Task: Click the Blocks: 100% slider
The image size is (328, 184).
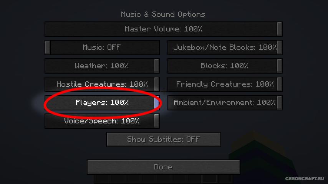Action: tap(225, 66)
